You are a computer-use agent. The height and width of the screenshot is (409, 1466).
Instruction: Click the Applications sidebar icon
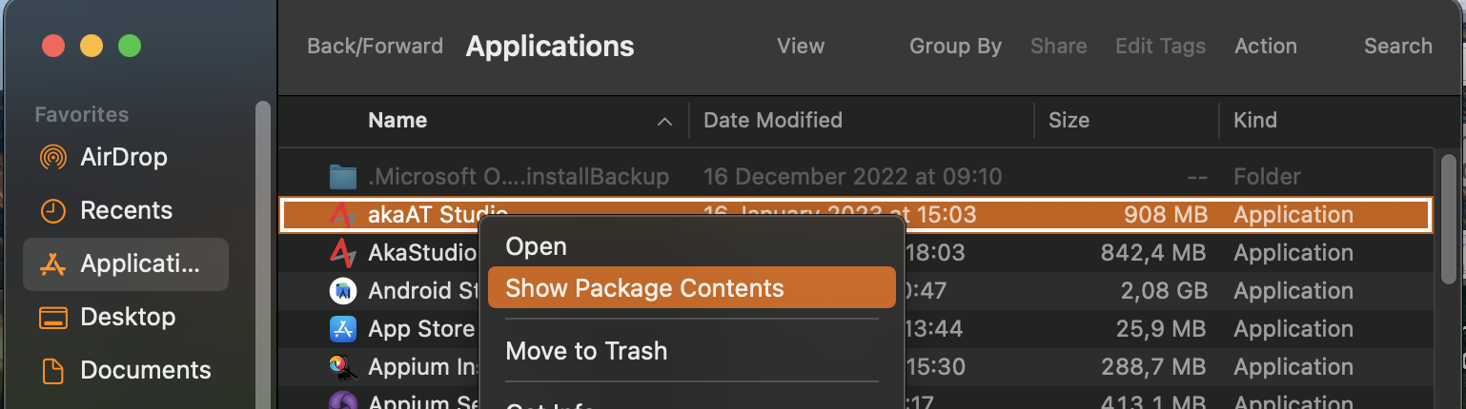52,263
